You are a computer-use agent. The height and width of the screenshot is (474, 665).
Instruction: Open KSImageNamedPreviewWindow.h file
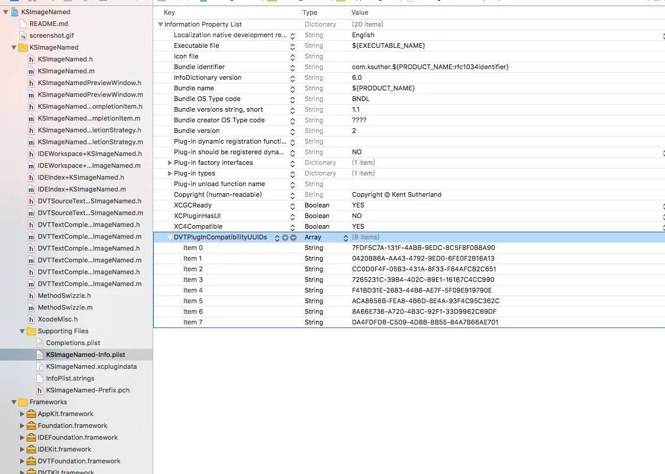(89, 83)
